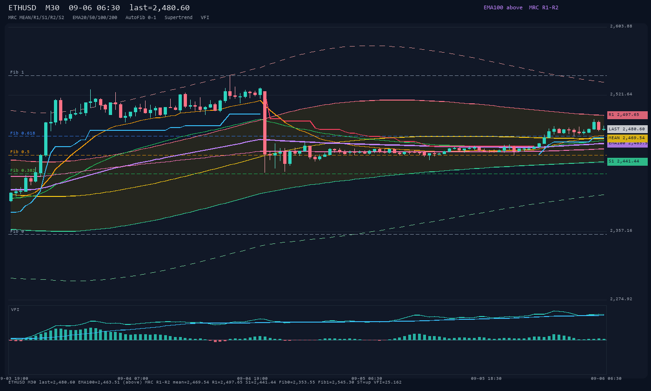
Task: Click the Fib 0.618 level label
Action: click(23, 133)
